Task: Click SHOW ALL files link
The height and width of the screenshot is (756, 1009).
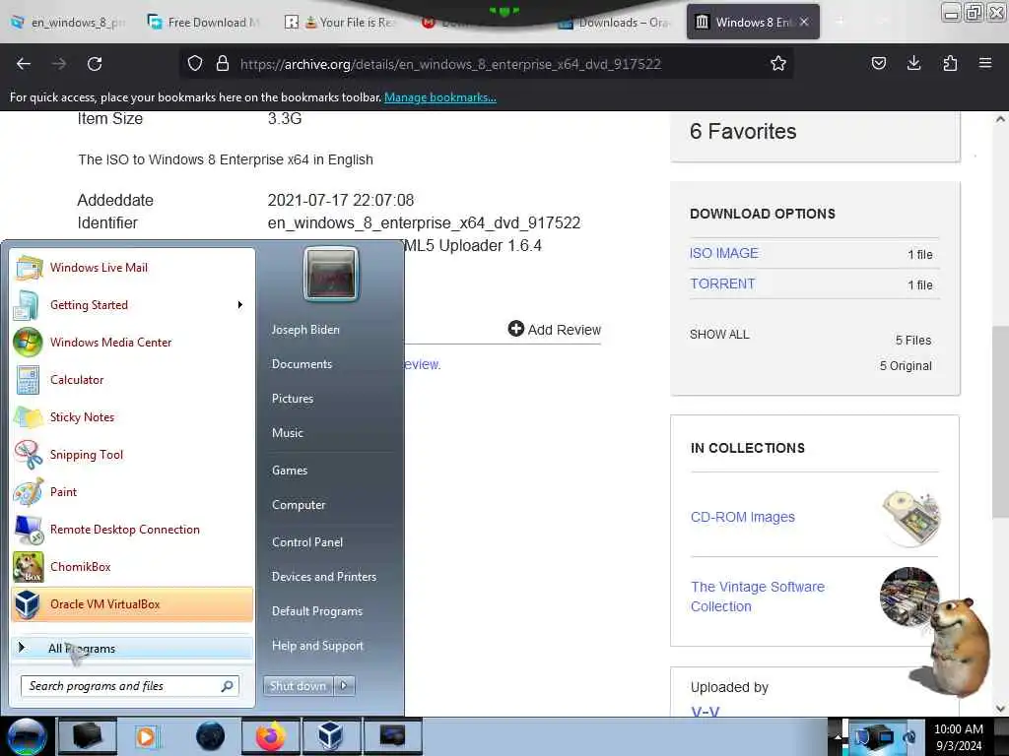Action: click(719, 335)
